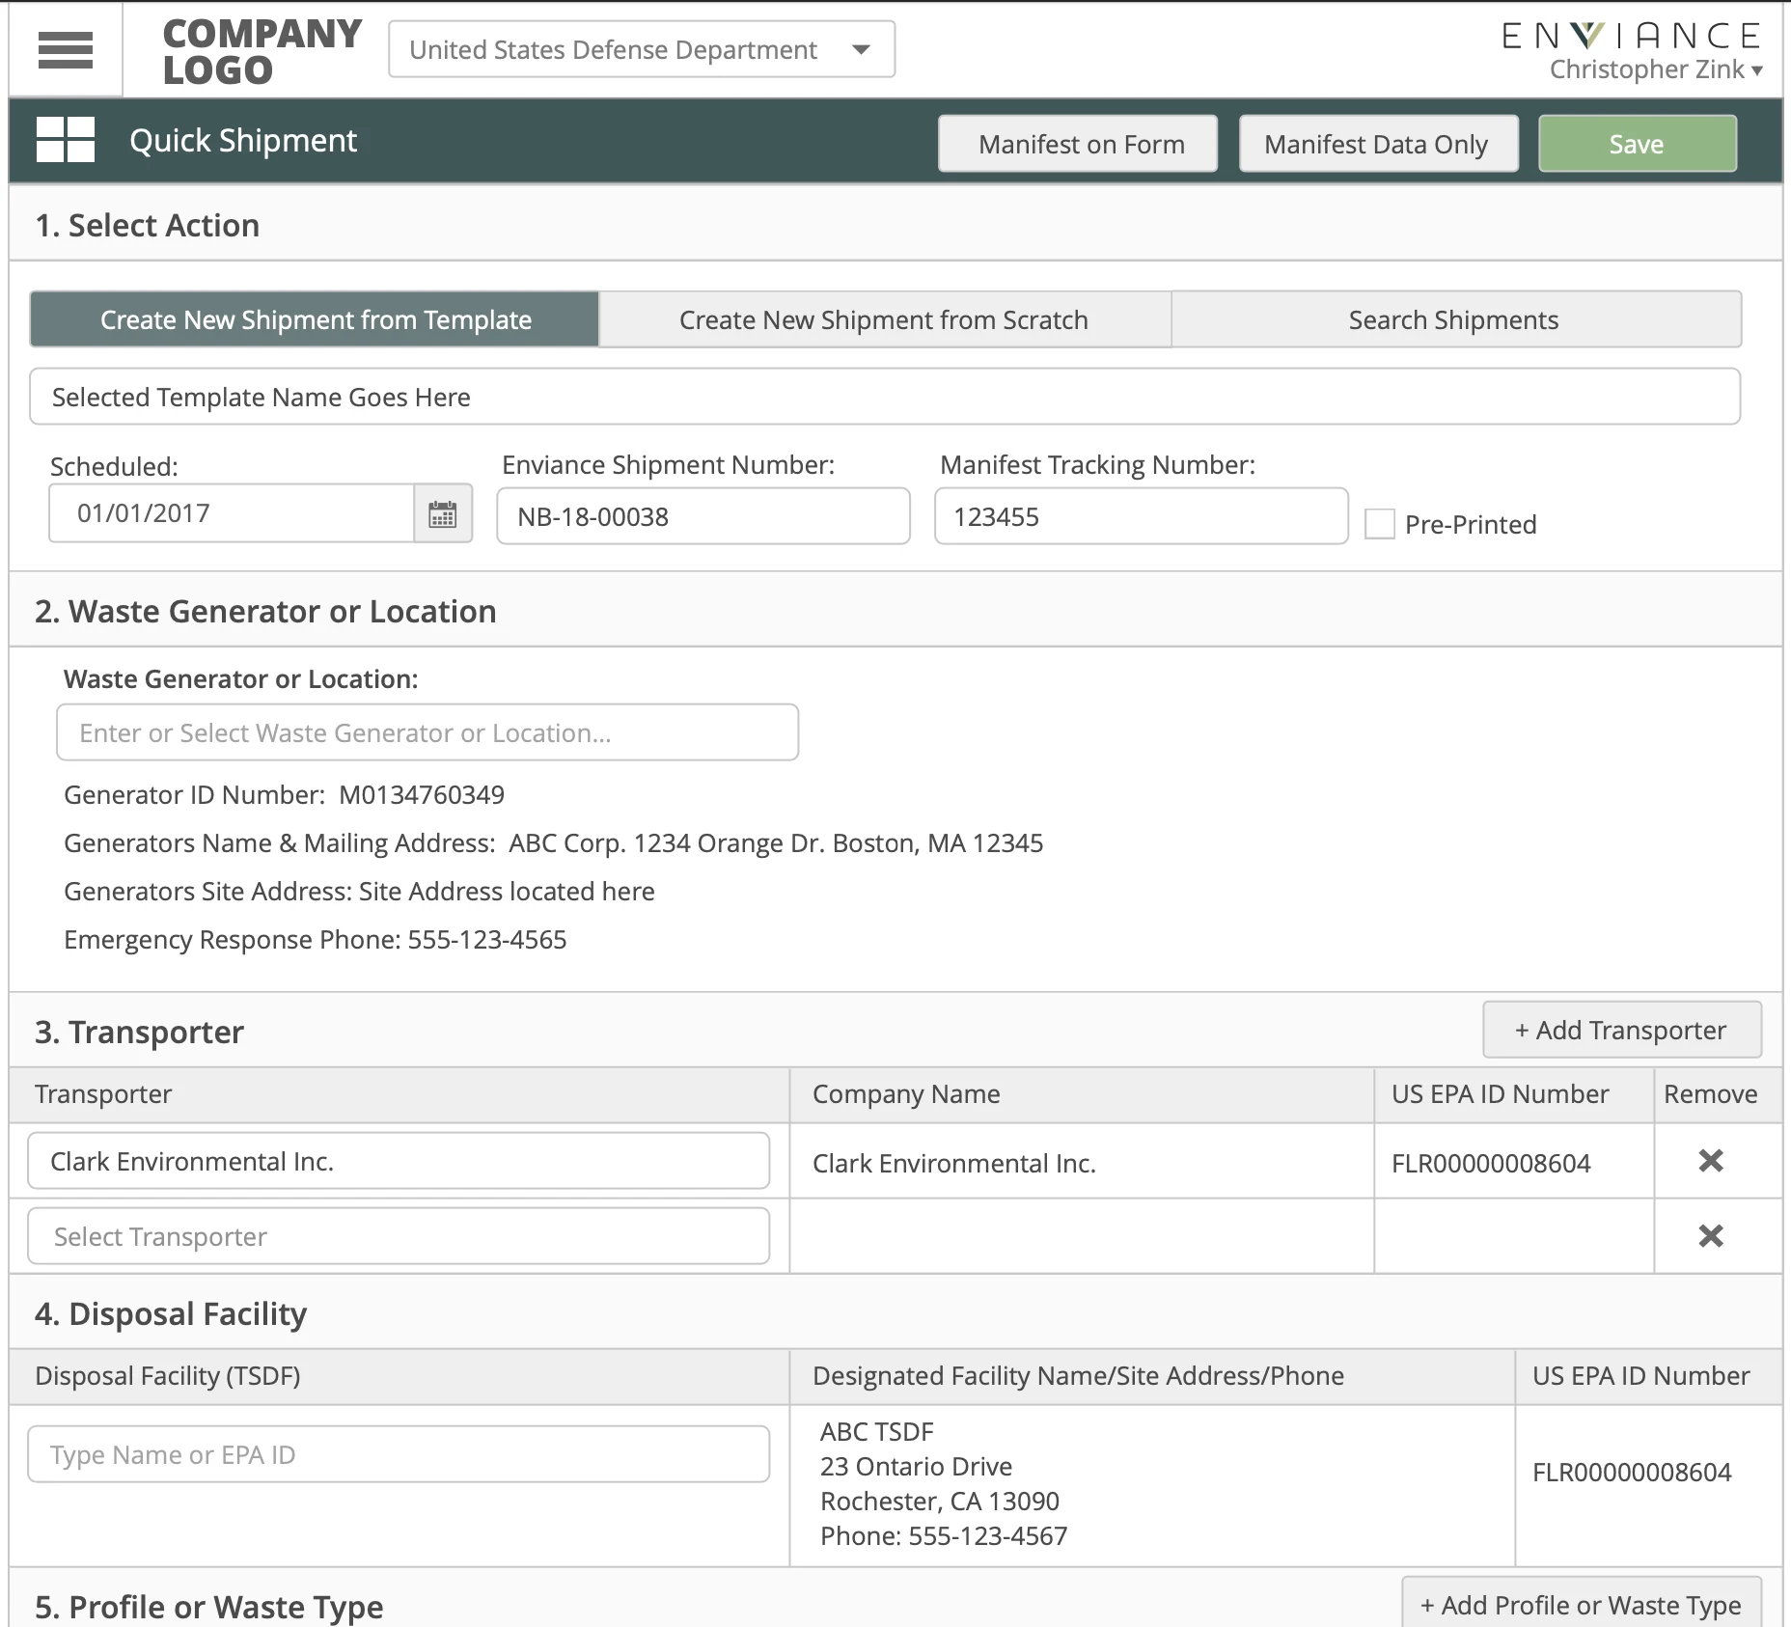This screenshot has height=1627, width=1791.
Task: Remove the Clark Environmental Inc. transporter row
Action: 1711,1161
